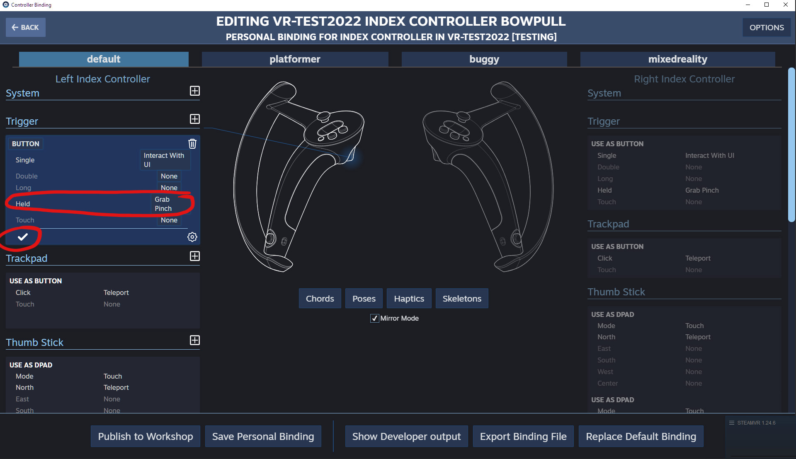Add a Thumb Stick binding via plus icon
The height and width of the screenshot is (459, 796).
pos(194,340)
